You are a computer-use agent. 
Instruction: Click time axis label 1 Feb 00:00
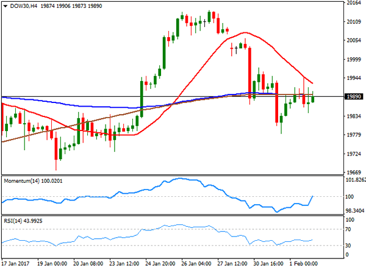point(303,264)
